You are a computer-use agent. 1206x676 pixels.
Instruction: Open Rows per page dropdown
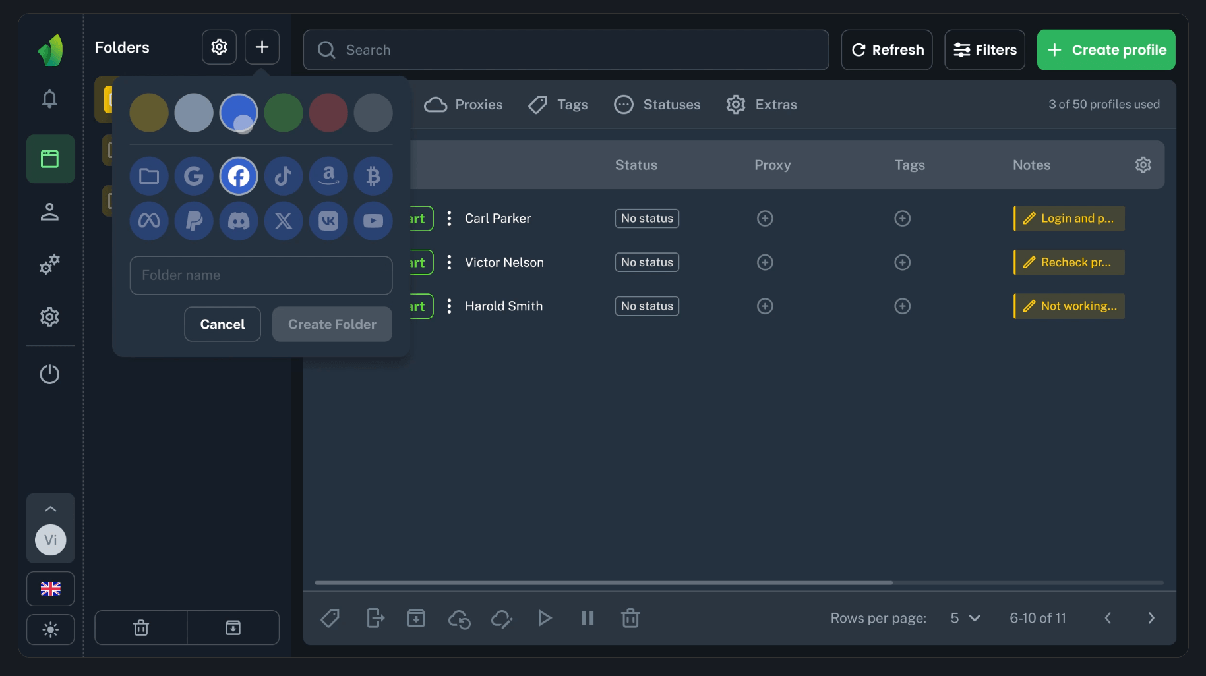[x=965, y=619]
